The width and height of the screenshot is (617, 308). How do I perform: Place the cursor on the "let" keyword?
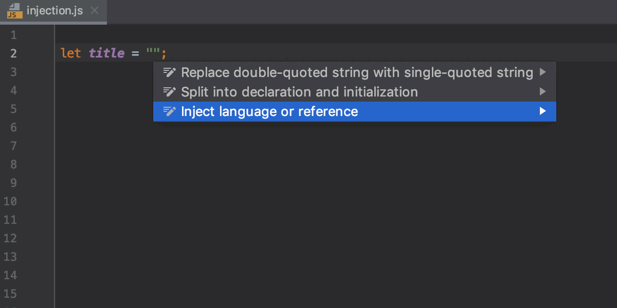(x=71, y=53)
